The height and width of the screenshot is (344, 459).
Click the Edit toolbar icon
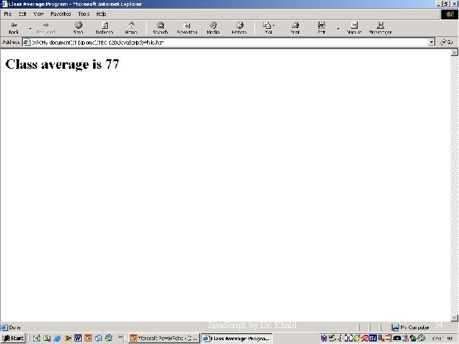tap(321, 29)
